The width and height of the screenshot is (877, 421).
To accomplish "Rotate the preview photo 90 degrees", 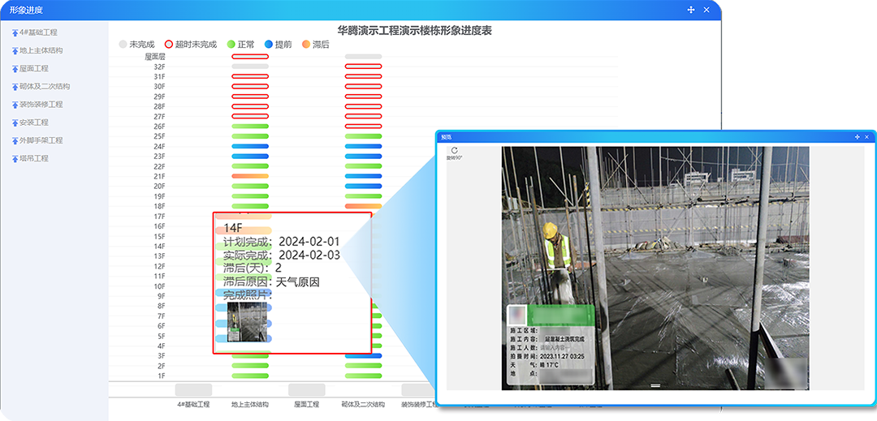I will [454, 153].
